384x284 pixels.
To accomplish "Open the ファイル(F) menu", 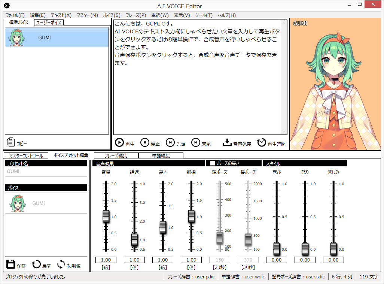I will coord(15,15).
